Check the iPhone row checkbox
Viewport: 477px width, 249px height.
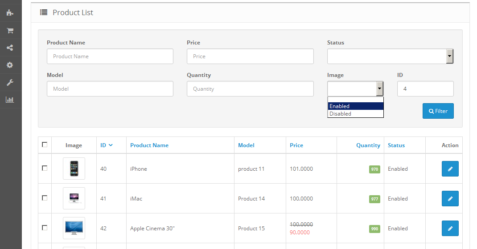click(x=45, y=168)
